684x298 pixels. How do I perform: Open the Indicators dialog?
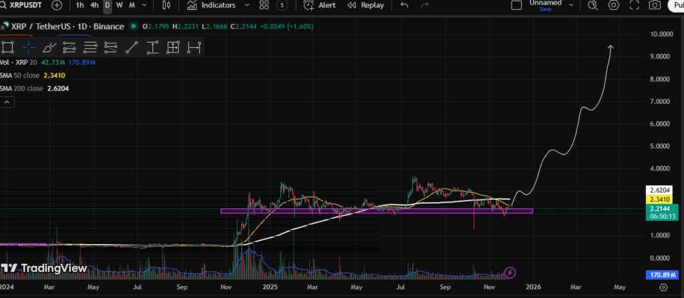coord(212,5)
